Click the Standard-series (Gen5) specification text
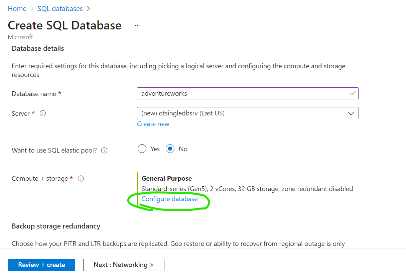This screenshot has width=406, height=273. tap(247, 189)
